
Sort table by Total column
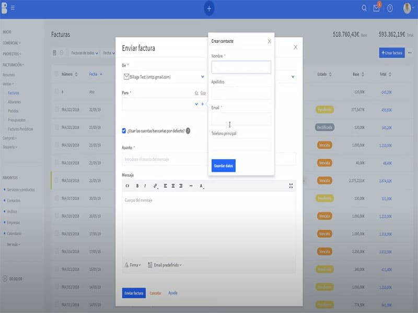pos(390,74)
